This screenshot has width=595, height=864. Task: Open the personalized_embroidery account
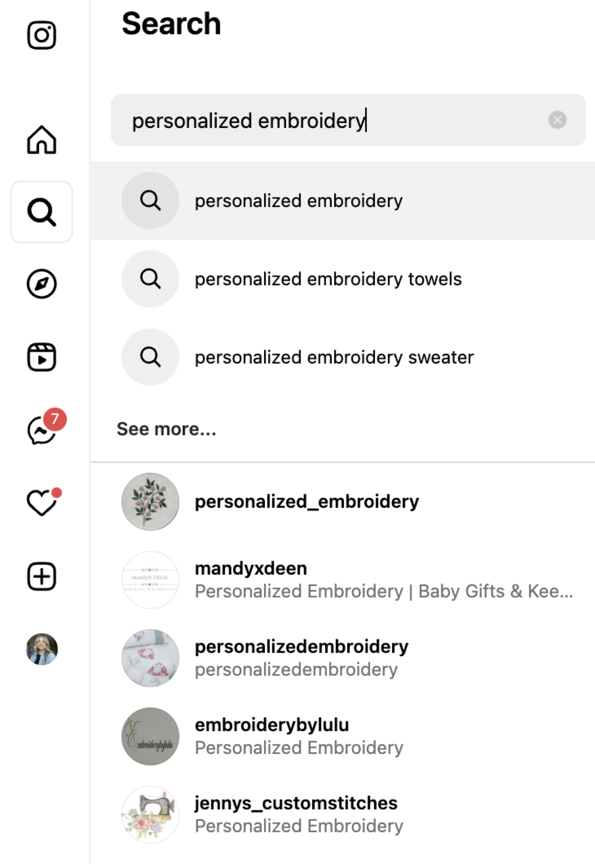coord(342,502)
